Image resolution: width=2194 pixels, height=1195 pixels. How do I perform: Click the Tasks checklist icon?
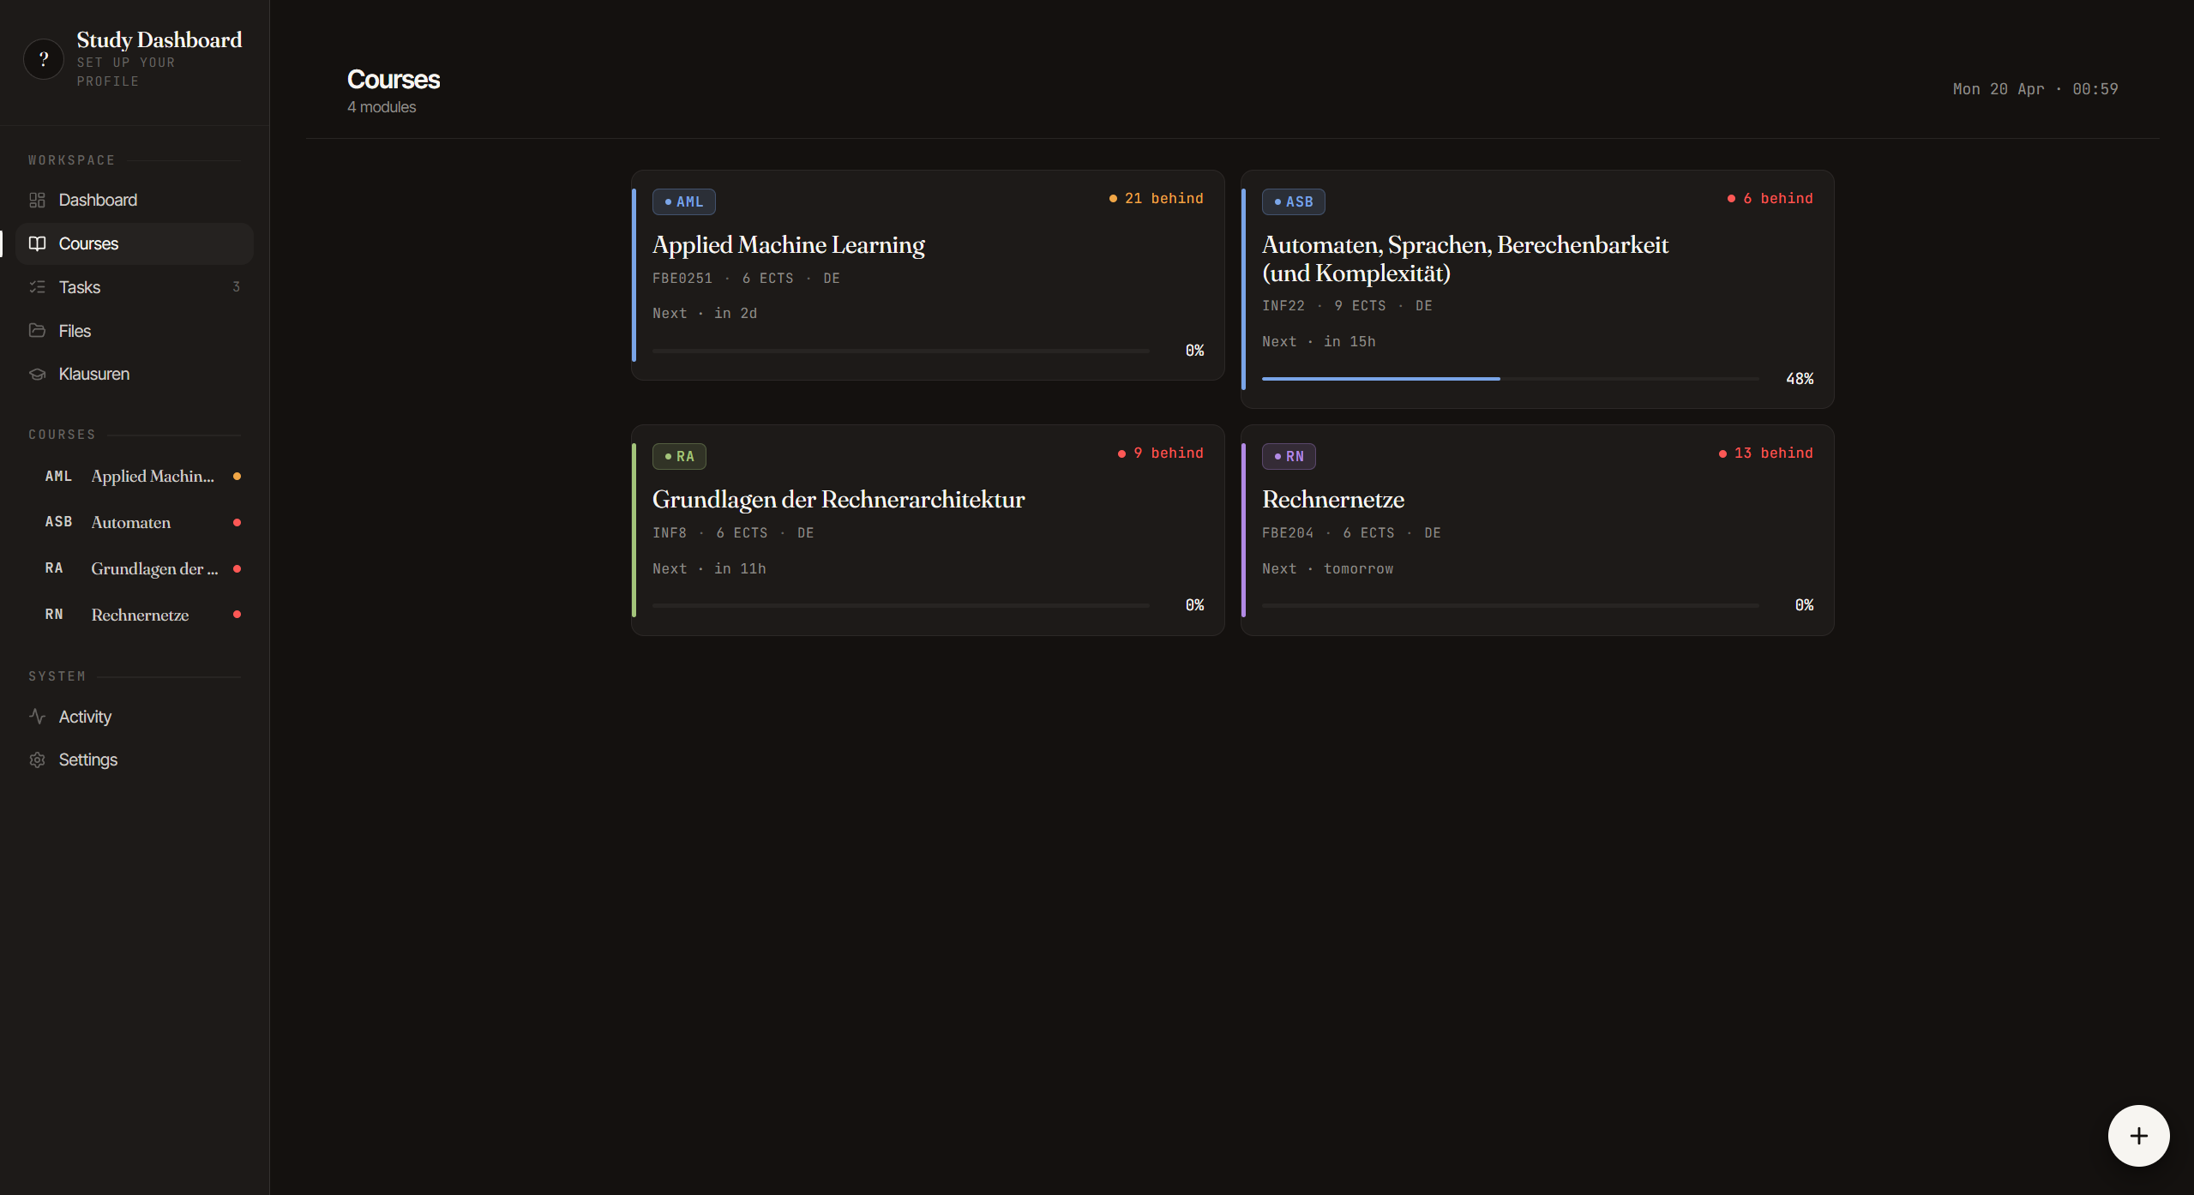(x=37, y=287)
